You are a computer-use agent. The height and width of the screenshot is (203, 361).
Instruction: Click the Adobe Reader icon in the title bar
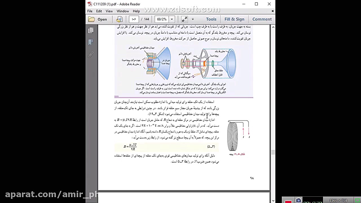pos(90,4)
